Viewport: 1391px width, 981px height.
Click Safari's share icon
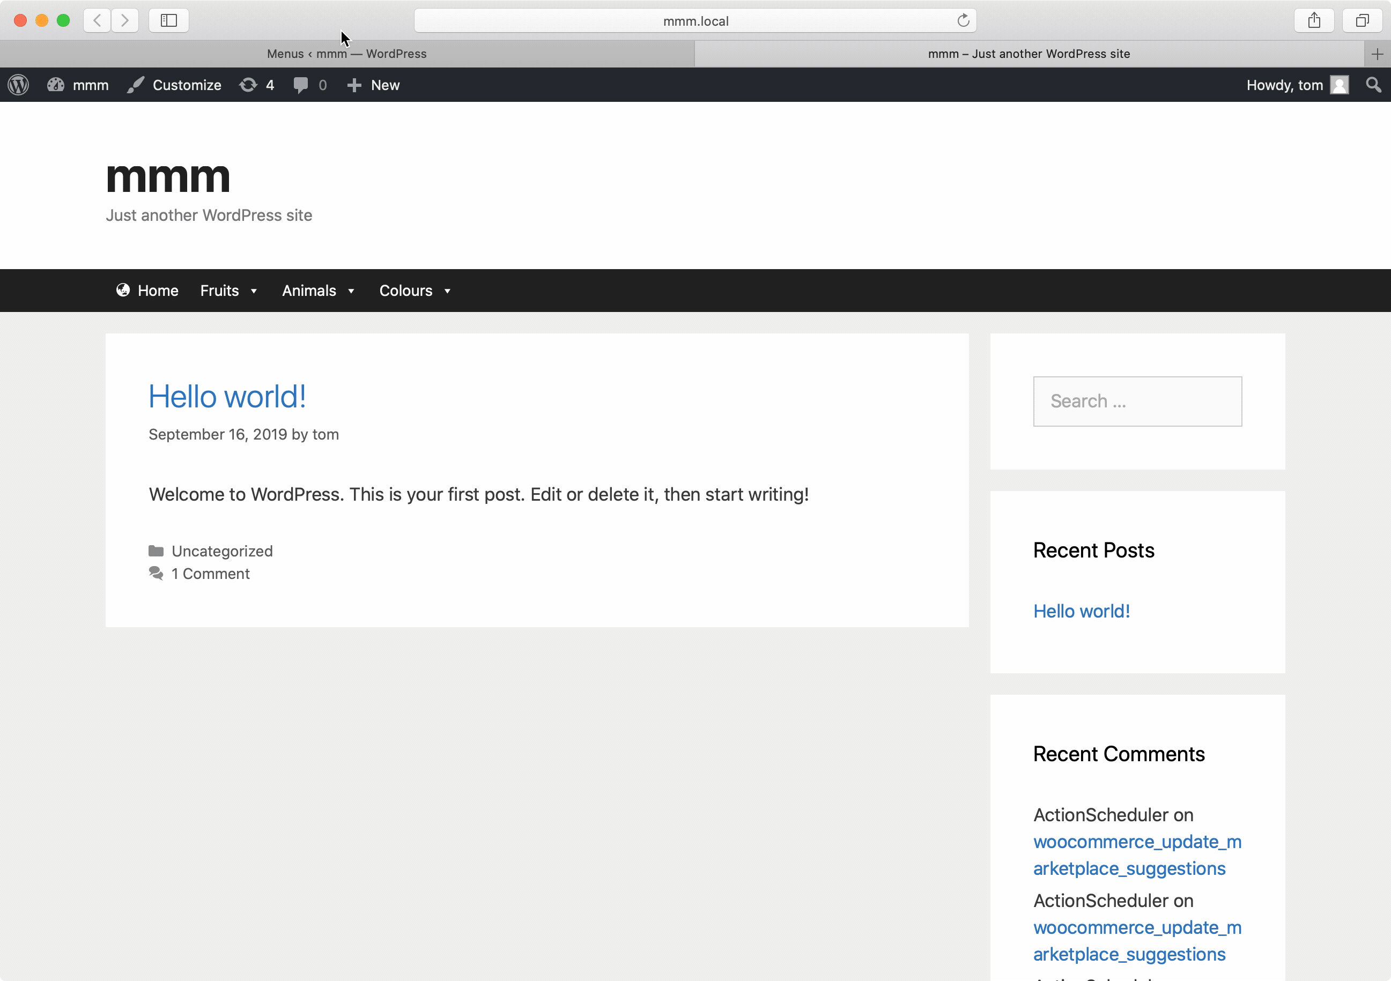click(x=1313, y=20)
